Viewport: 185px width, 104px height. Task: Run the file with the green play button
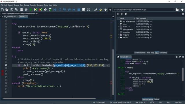31,10
